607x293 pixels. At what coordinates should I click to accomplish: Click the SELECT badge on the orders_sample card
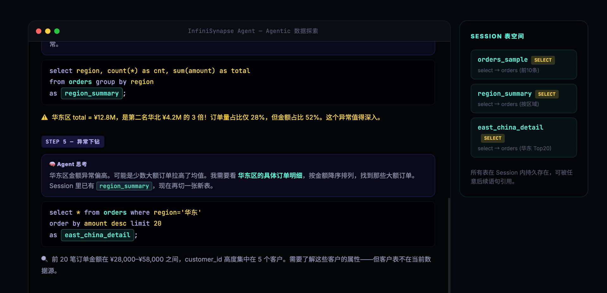point(543,60)
